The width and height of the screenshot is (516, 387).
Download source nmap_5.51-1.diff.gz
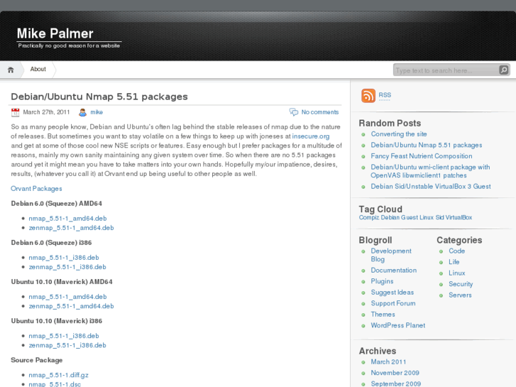click(59, 375)
